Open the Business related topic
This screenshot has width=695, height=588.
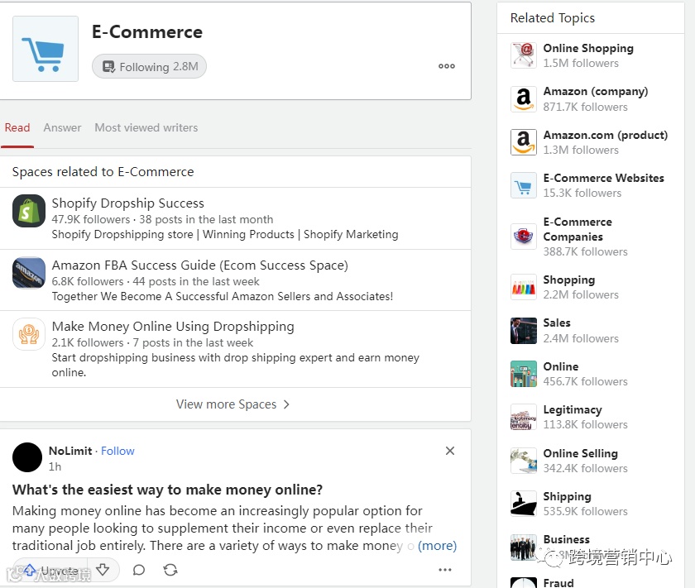[x=567, y=539]
